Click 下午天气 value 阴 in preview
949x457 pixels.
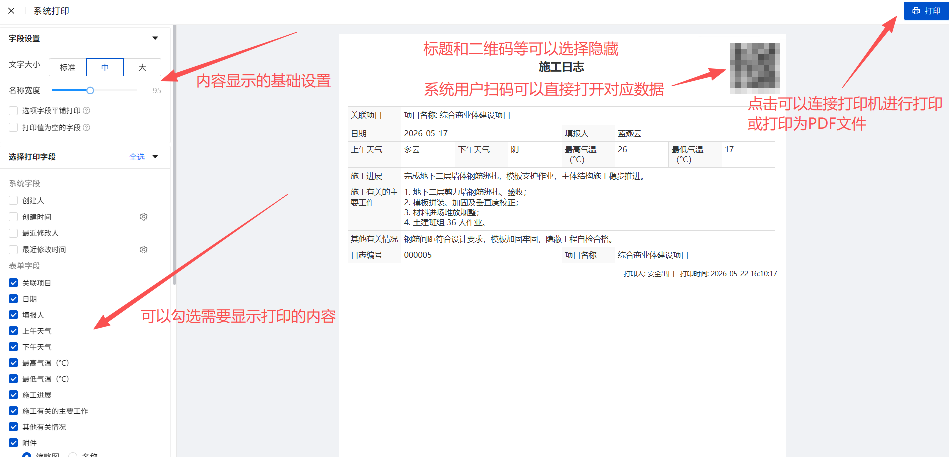[x=515, y=150]
